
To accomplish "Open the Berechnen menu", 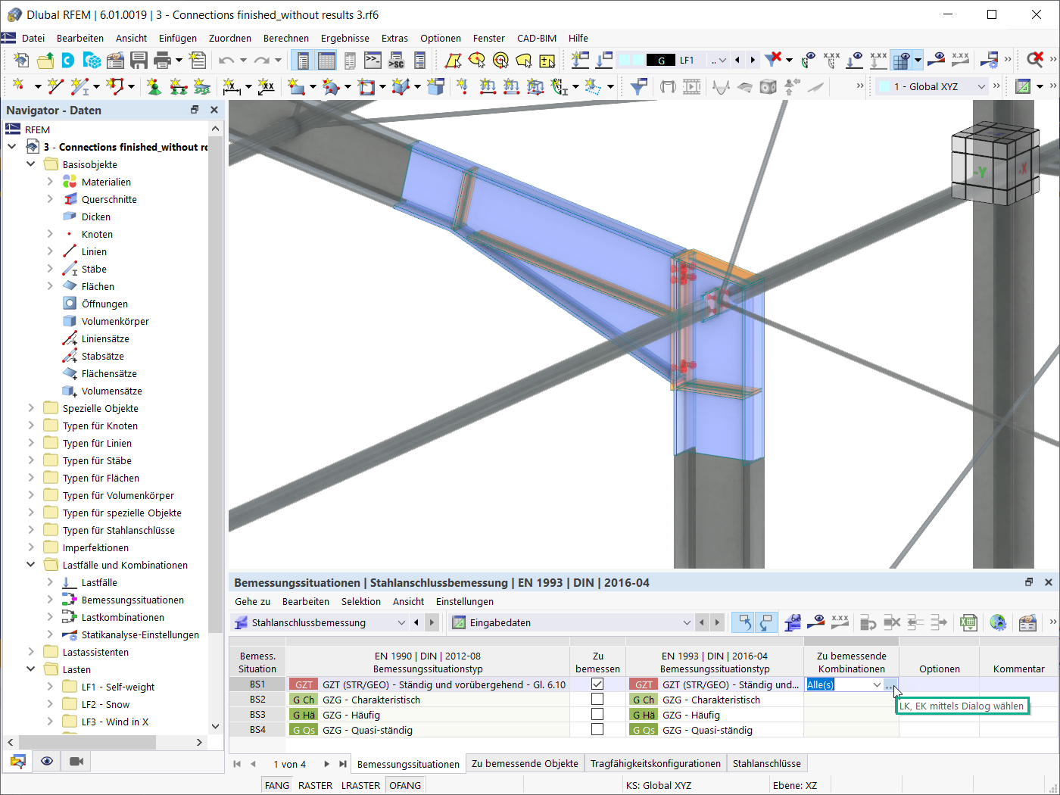I will 286,38.
